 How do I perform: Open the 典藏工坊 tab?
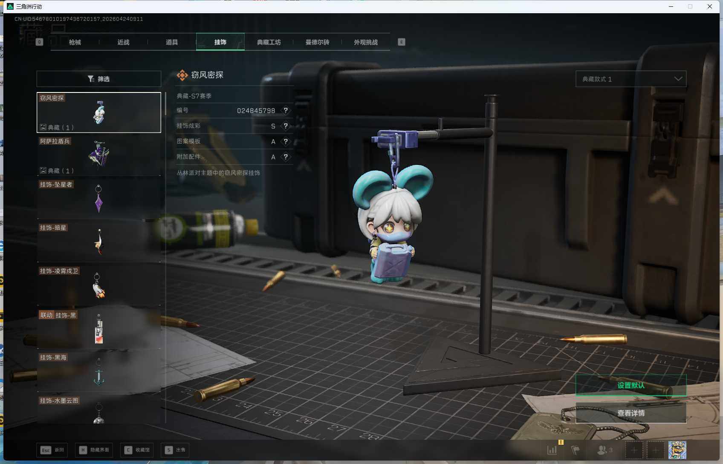(269, 42)
